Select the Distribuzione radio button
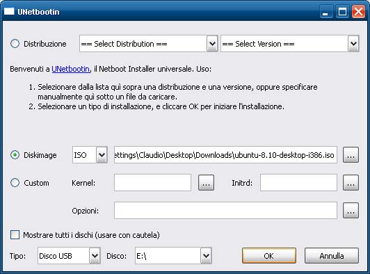This screenshot has width=370, height=274. point(15,44)
